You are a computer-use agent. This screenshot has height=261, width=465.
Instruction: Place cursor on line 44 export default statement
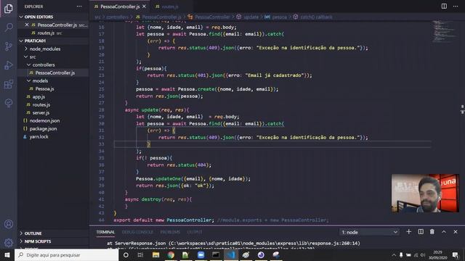(163, 220)
